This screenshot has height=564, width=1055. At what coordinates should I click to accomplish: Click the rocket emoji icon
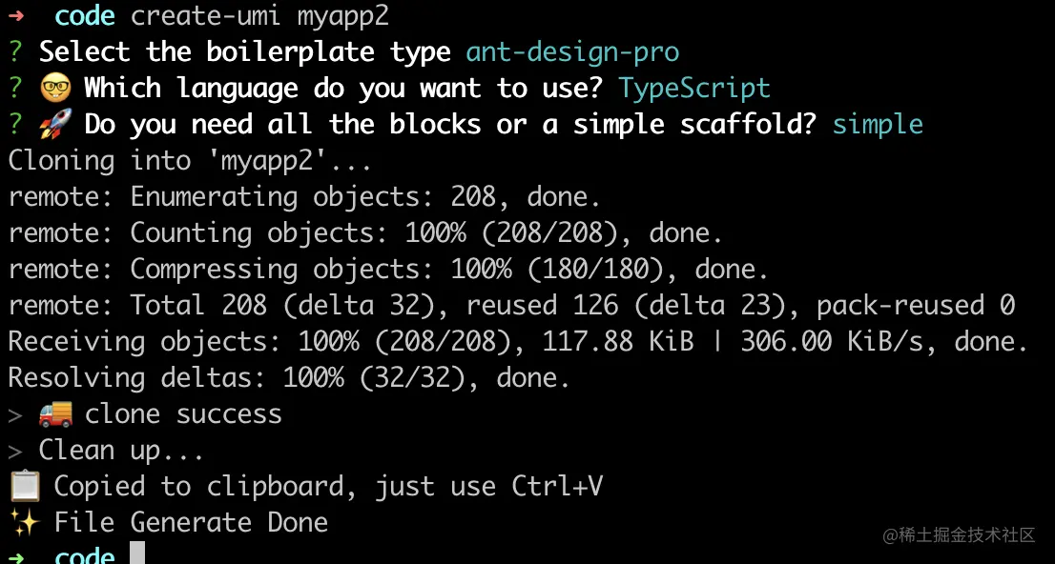click(56, 125)
